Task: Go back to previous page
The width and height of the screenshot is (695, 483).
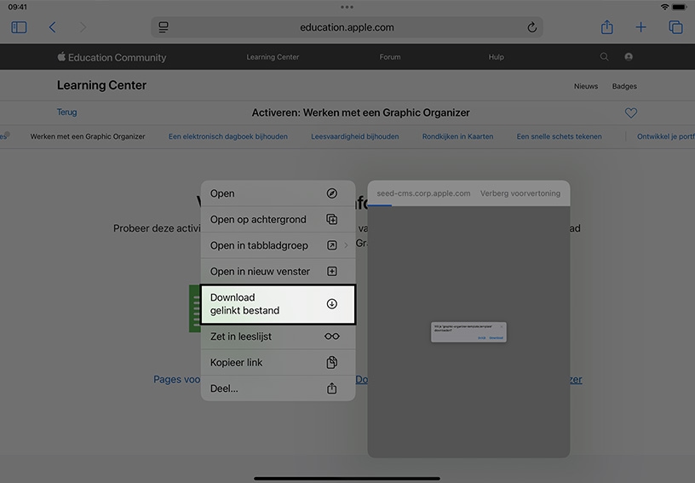Action: (x=52, y=27)
